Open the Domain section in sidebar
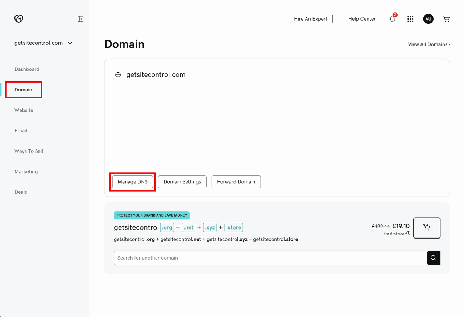 point(23,90)
